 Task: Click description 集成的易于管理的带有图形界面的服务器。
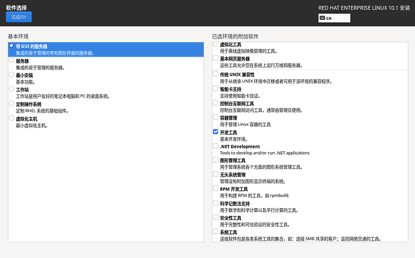(x=55, y=53)
